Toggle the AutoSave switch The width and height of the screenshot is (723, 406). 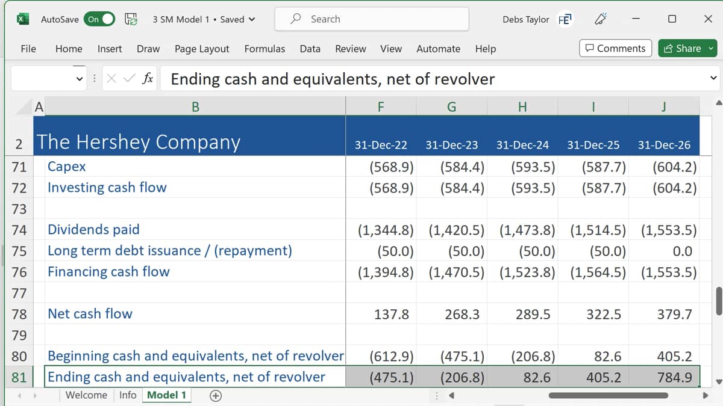click(99, 19)
